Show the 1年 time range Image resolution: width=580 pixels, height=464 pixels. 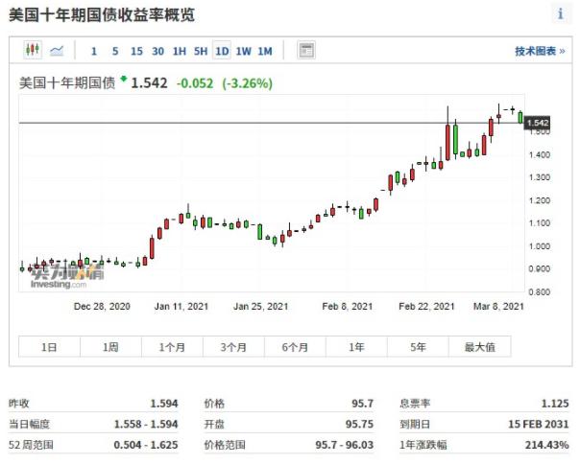[x=357, y=347]
